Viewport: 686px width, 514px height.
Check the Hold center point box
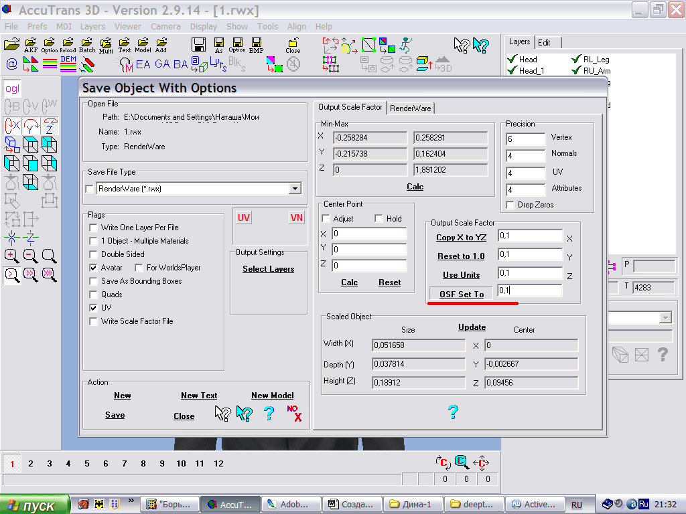(379, 219)
